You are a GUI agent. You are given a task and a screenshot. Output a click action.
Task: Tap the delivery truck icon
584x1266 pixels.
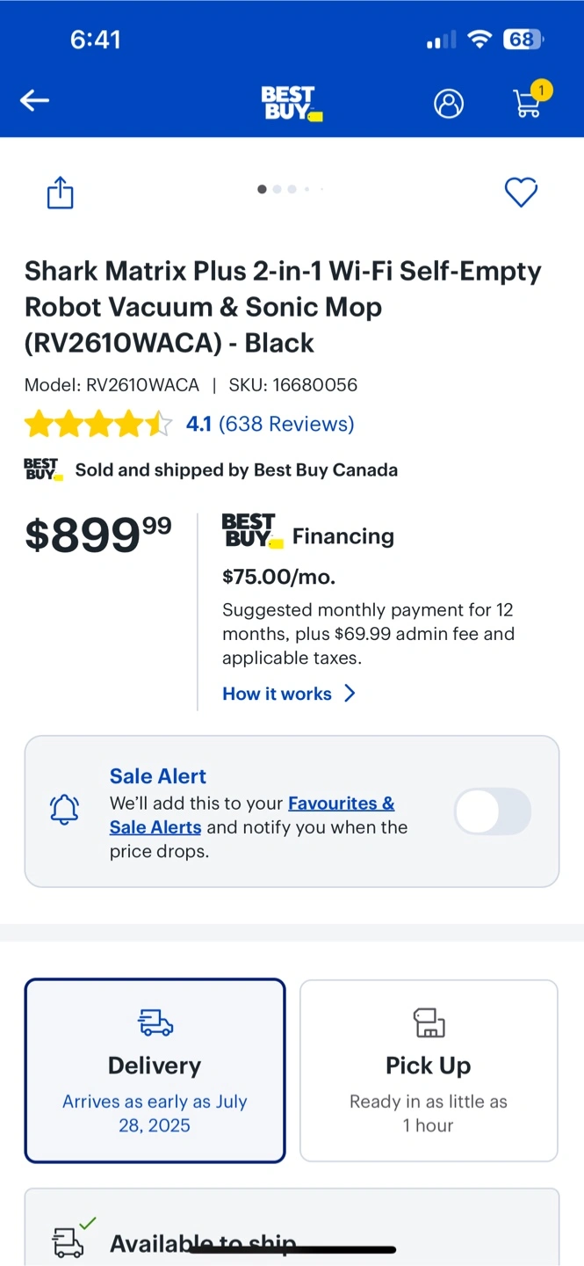tap(155, 1022)
